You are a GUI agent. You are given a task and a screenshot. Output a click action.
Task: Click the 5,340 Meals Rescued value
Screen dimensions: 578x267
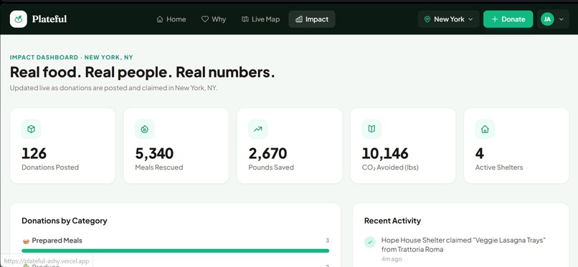coord(154,153)
